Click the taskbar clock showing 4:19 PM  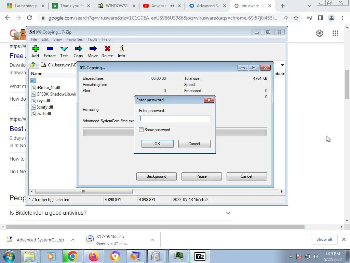pos(333,256)
